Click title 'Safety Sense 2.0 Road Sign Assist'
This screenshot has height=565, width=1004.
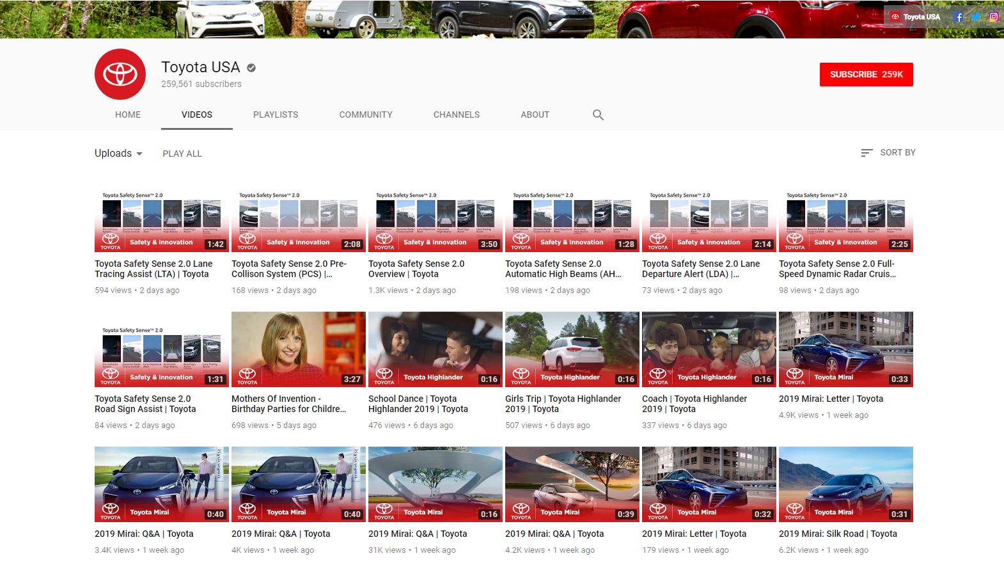145,404
